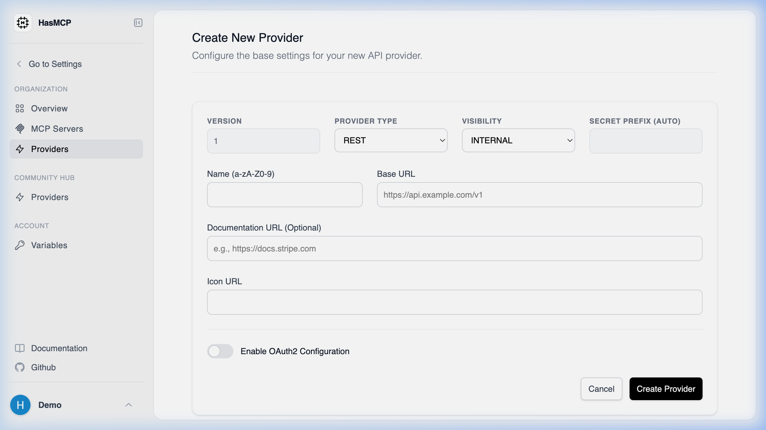
Task: Click the HasMCP logo icon
Action: click(x=23, y=22)
